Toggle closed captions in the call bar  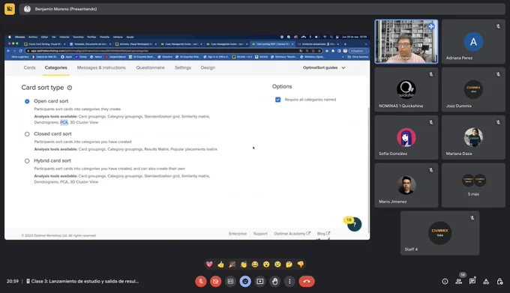(230, 281)
